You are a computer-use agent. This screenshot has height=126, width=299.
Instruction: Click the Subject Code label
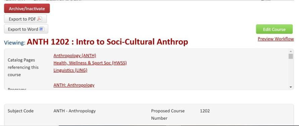(x=20, y=111)
